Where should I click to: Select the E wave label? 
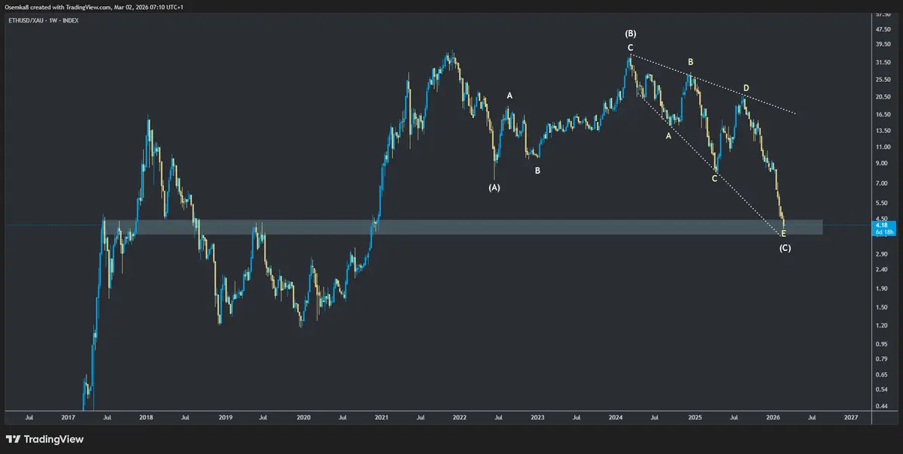[x=783, y=234]
